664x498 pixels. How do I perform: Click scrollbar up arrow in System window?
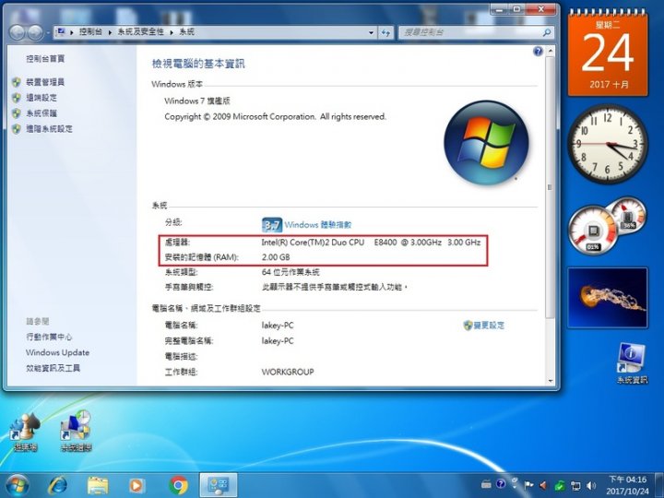click(x=550, y=51)
